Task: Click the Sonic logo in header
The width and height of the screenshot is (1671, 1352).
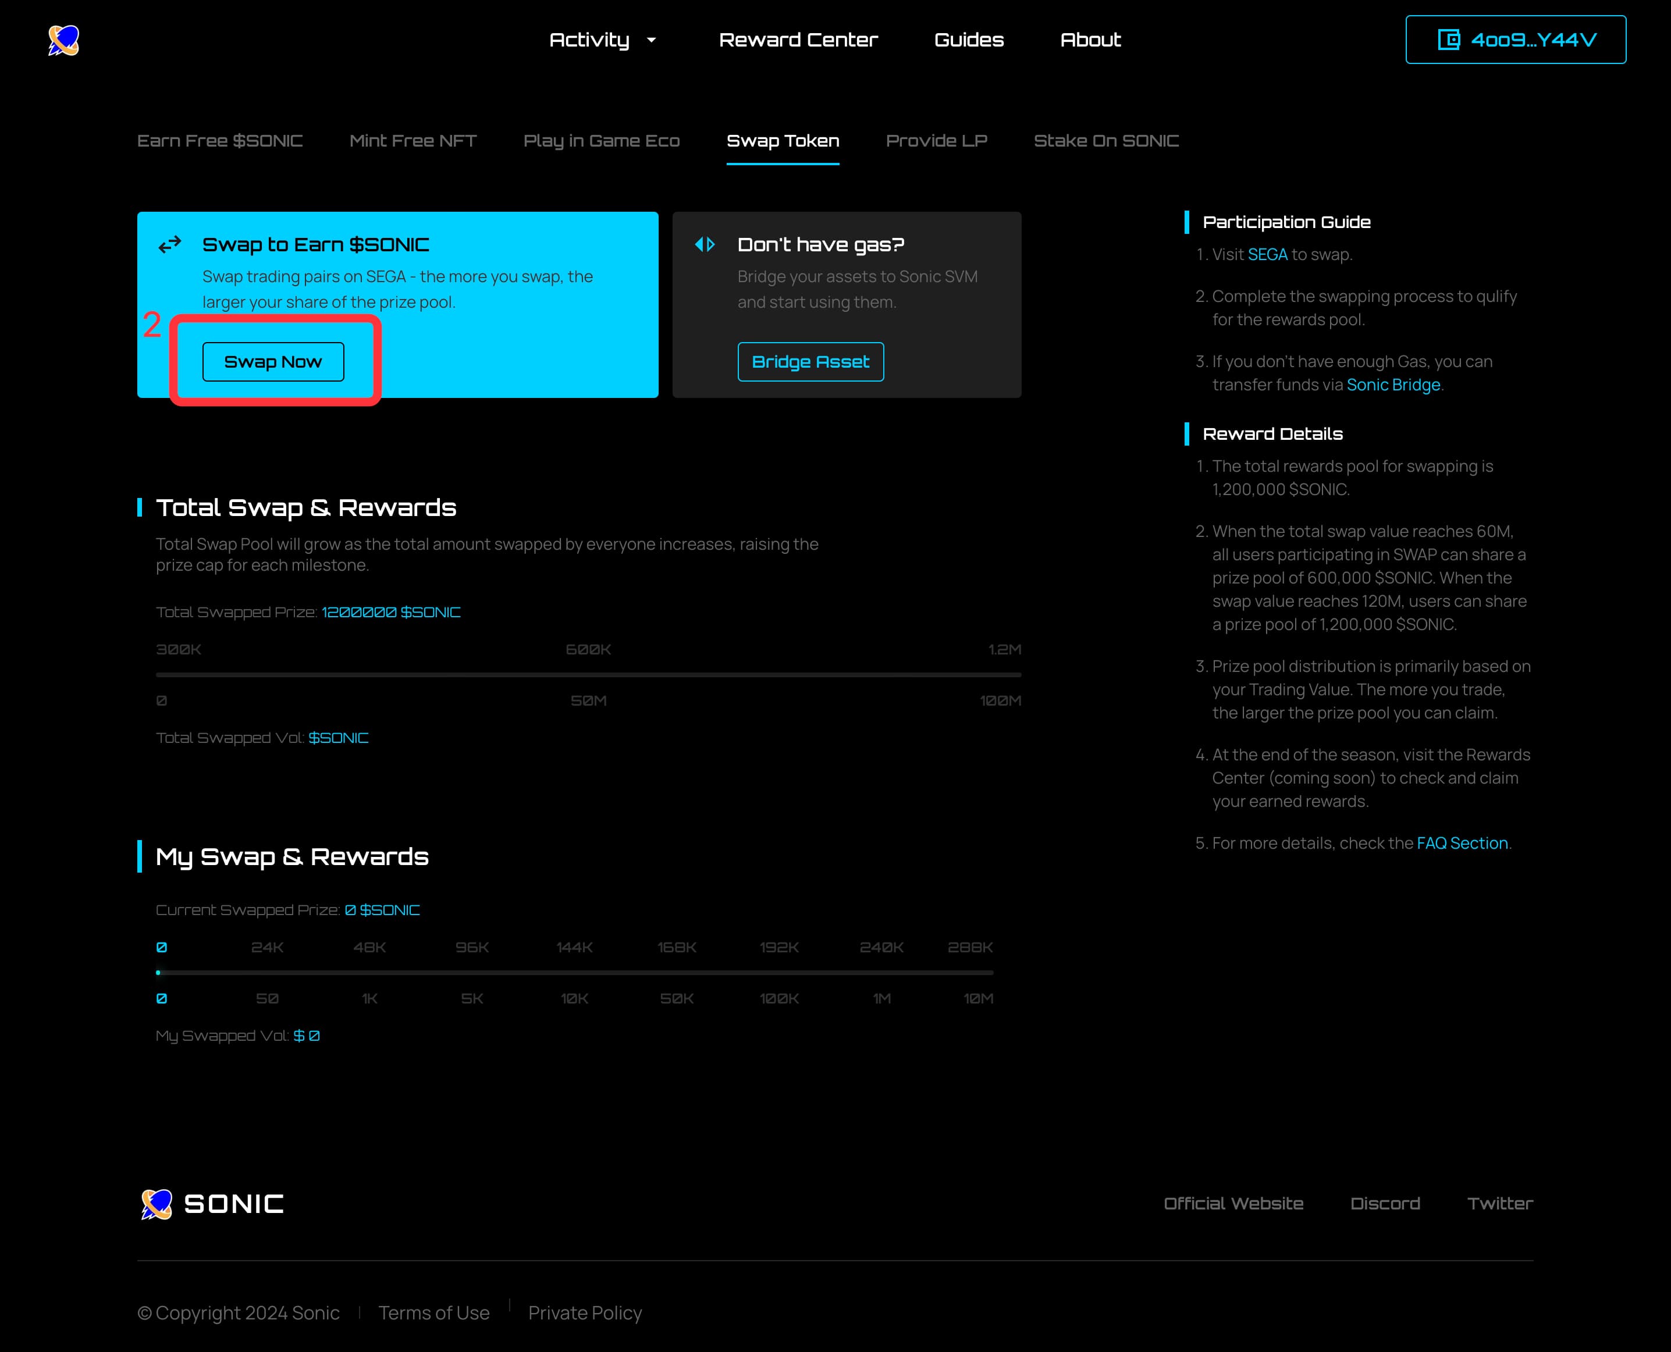Action: (64, 40)
